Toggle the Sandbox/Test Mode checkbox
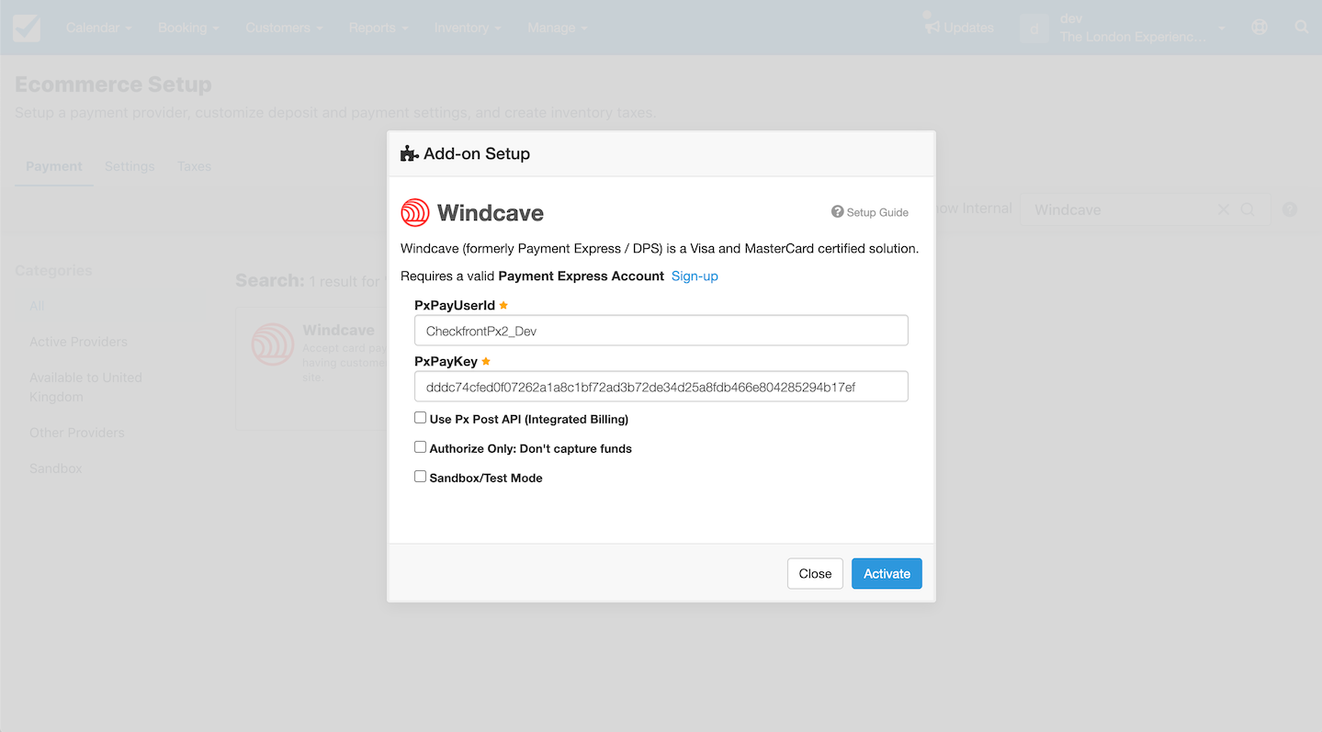 click(x=420, y=477)
